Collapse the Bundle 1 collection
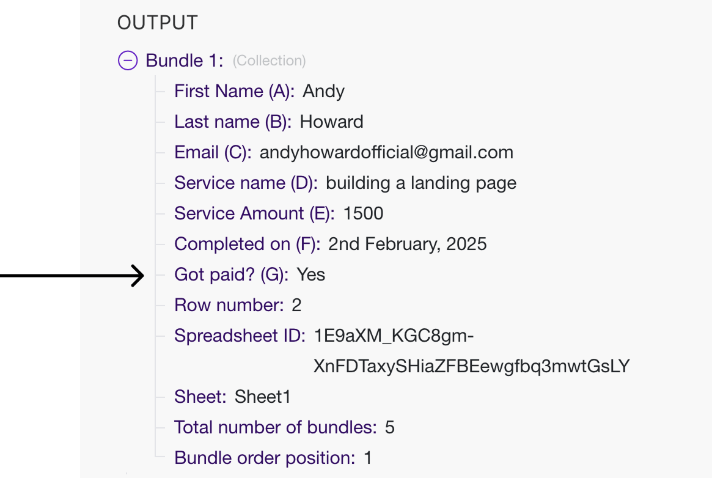This screenshot has height=478, width=712. coord(128,61)
